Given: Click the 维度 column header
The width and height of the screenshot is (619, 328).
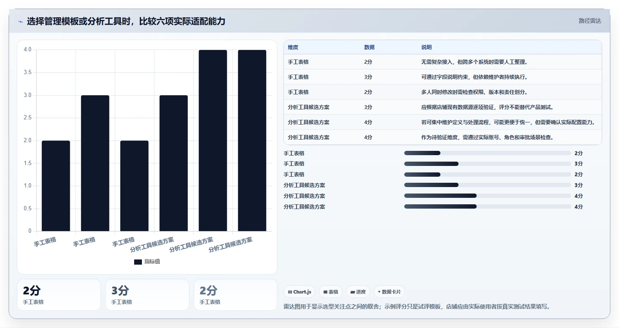Looking at the screenshot, I should click(293, 47).
